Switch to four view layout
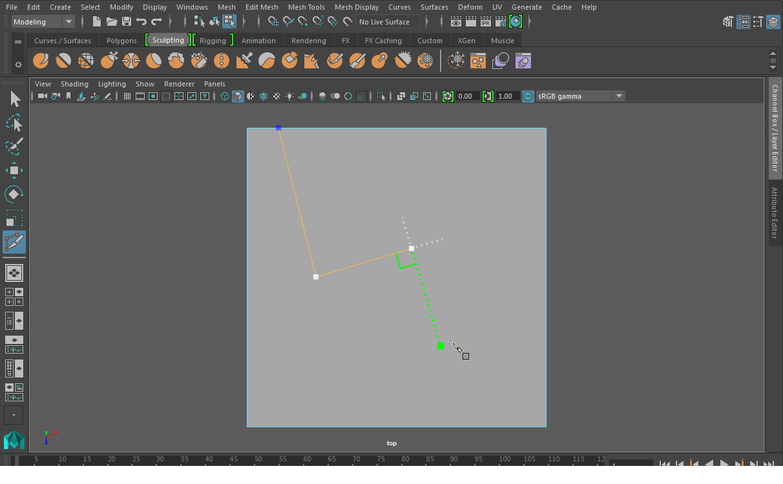 pyautogui.click(x=14, y=297)
